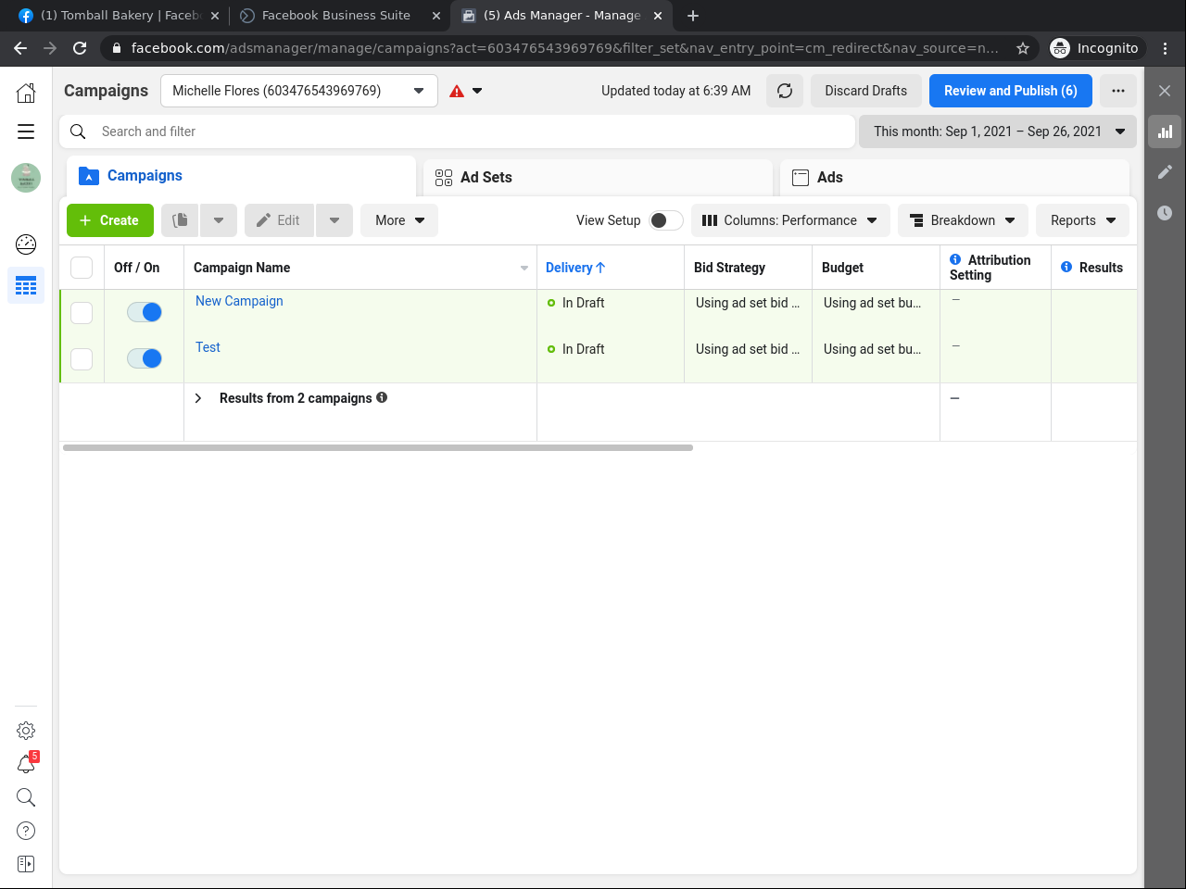This screenshot has height=889, width=1186.
Task: Bookmark this page with the star icon
Action: pyautogui.click(x=1023, y=48)
